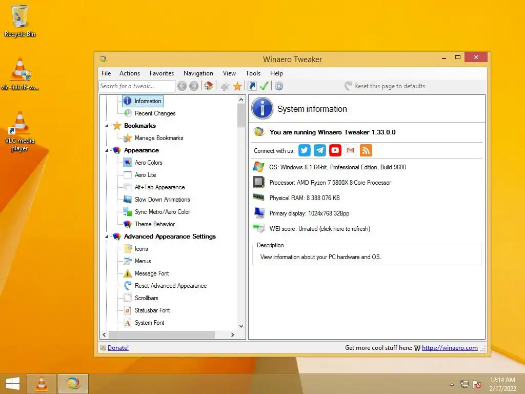Select Information in the tree
The height and width of the screenshot is (394, 525).
148,101
